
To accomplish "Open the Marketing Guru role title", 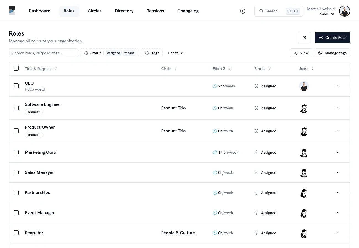I will point(41,152).
